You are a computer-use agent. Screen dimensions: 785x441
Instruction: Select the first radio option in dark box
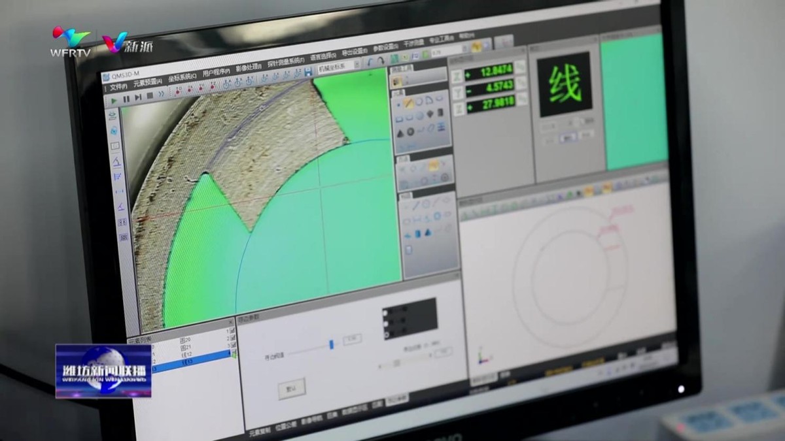pyautogui.click(x=385, y=312)
